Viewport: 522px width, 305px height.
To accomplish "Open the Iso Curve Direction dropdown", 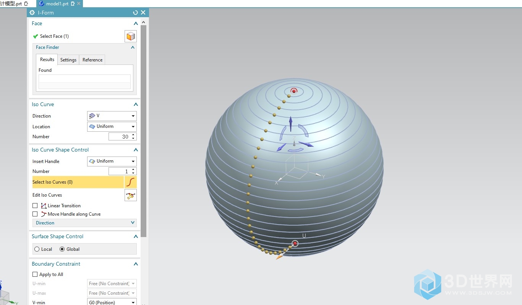I will click(x=112, y=116).
